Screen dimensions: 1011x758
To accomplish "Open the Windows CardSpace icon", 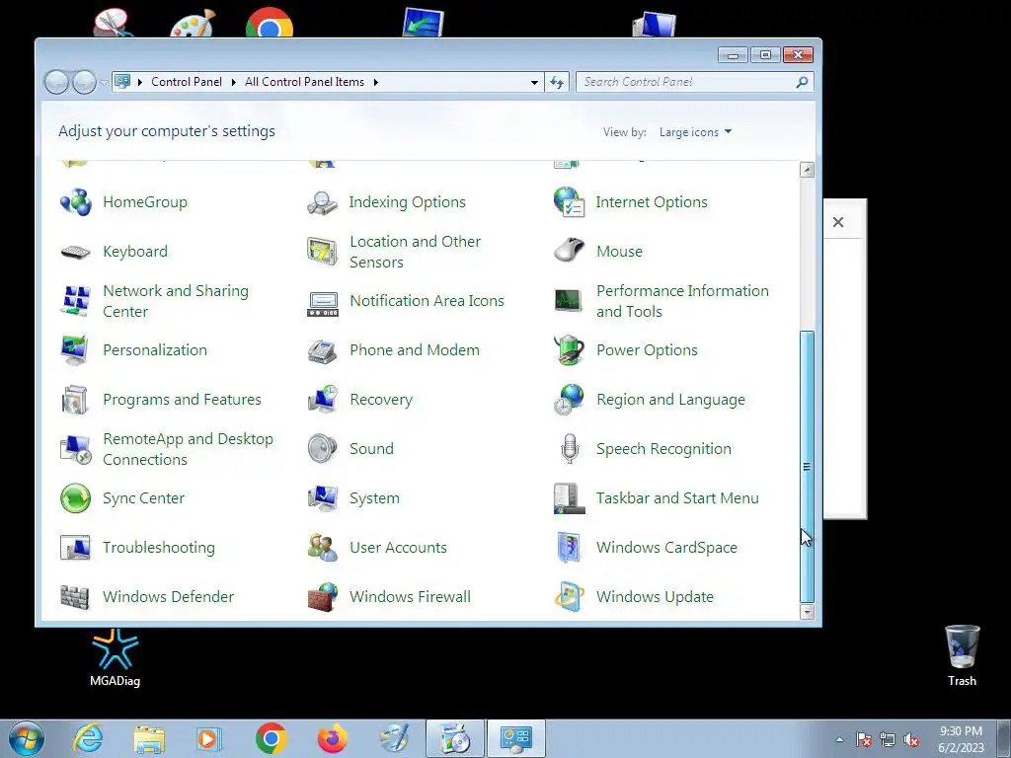I will tap(570, 548).
